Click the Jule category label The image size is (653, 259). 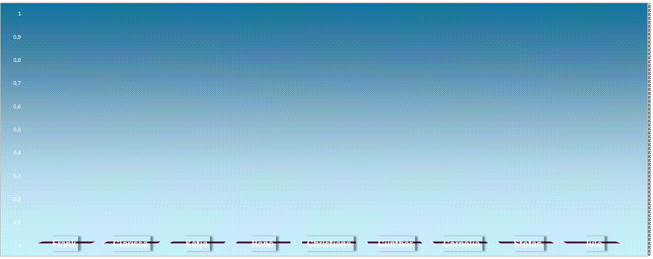click(x=593, y=243)
